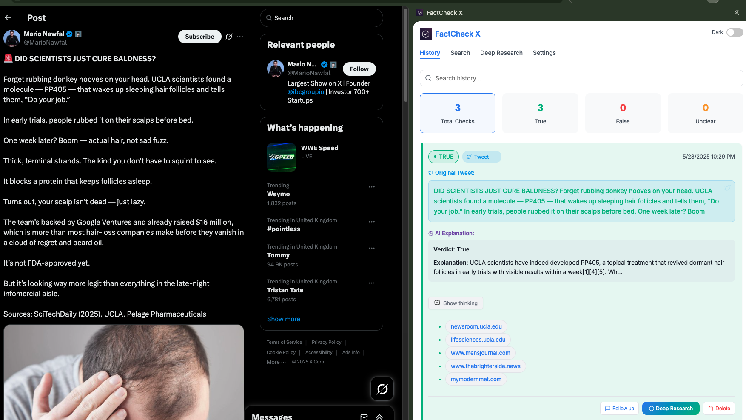Click the original tweet text box
The image size is (746, 420).
coord(581,201)
